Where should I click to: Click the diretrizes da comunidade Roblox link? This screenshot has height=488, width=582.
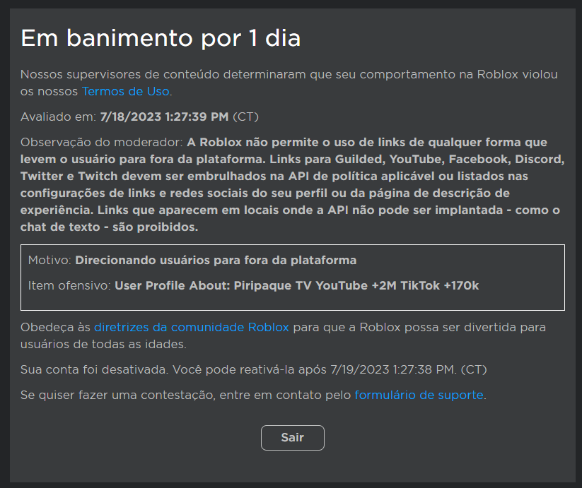(192, 327)
